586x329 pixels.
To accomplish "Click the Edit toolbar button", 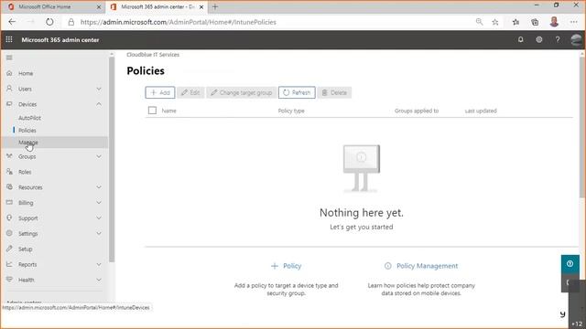I will tap(190, 92).
